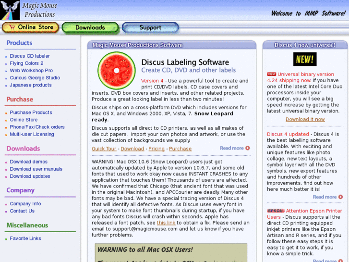Click 'Snow Leopard ready' bold text
Viewport: 349px width, 262px height.
pyautogui.click(x=162, y=117)
